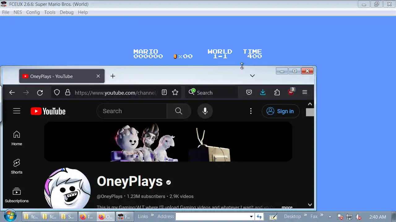Open the YouTube settings three-dot menu
Screen dimensions: 396x222
pyautogui.click(x=251, y=111)
